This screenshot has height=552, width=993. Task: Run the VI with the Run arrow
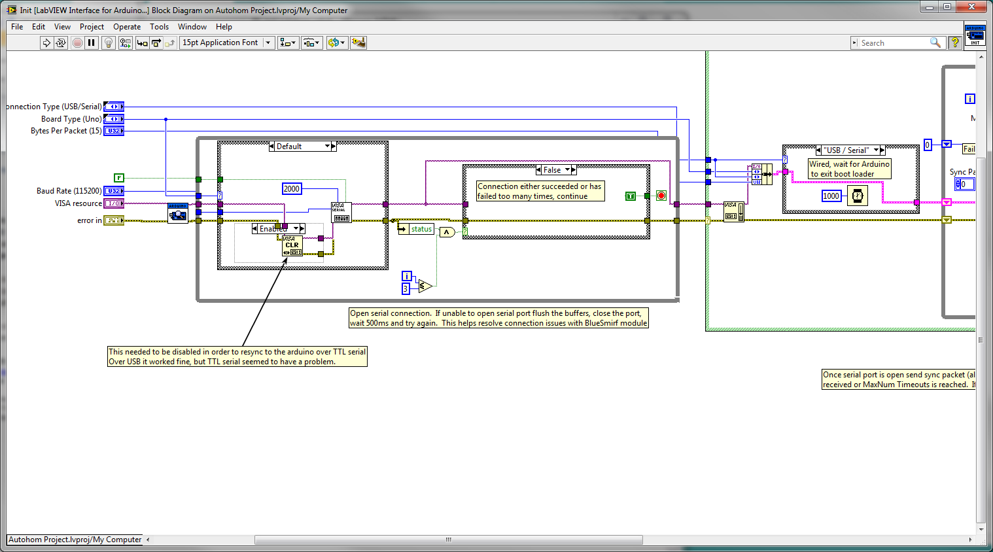click(46, 43)
